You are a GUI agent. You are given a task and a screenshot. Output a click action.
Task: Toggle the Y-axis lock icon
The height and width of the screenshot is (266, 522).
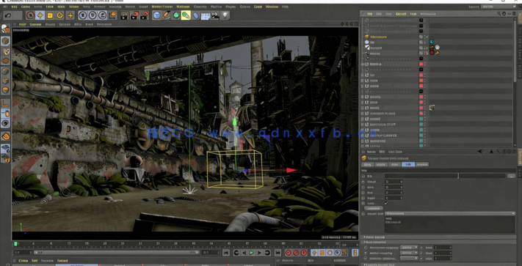click(93, 15)
